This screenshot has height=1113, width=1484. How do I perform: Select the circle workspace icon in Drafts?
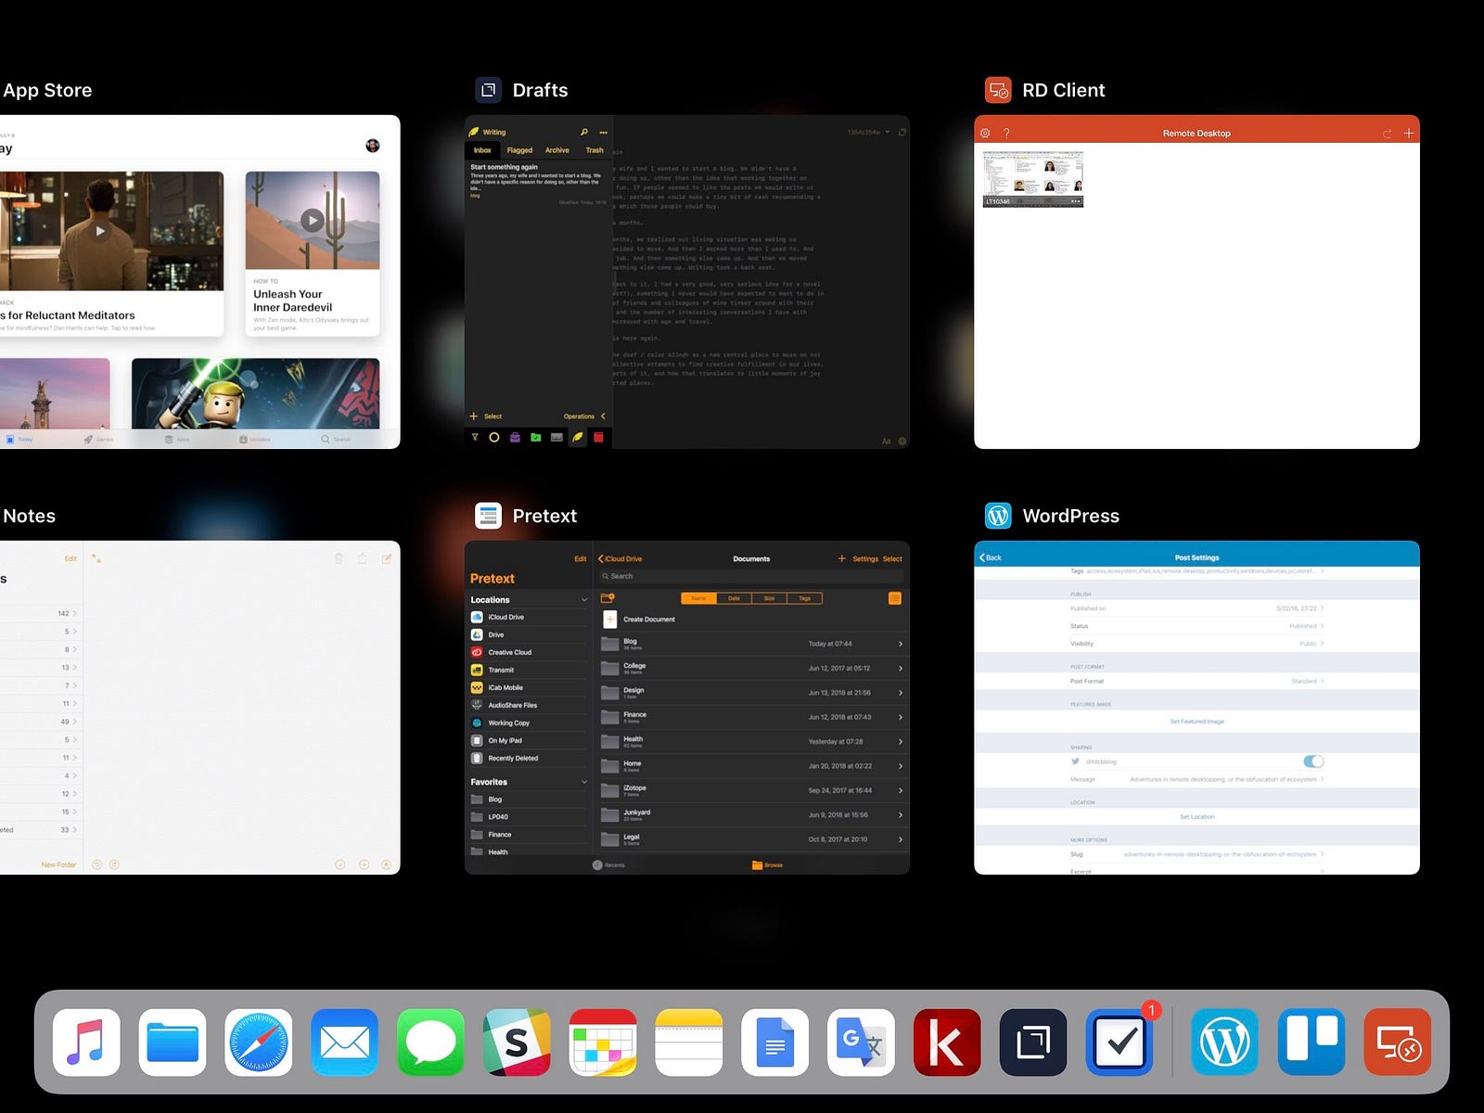(x=494, y=437)
